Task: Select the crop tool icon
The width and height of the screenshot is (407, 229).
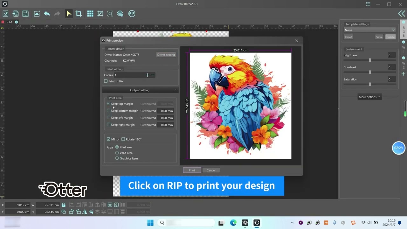Action: tap(79, 14)
